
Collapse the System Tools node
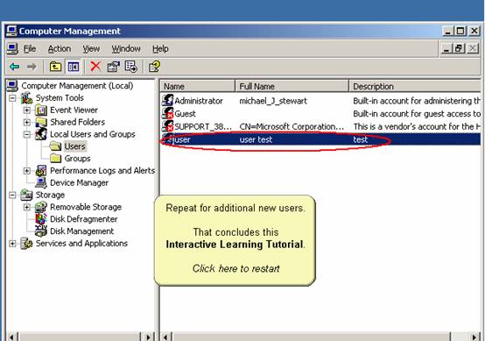(x=12, y=98)
